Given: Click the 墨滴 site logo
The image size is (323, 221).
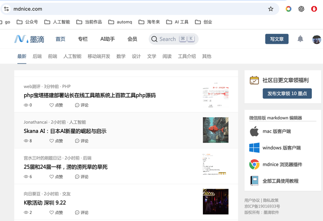Looking at the screenshot, I should 29,39.
